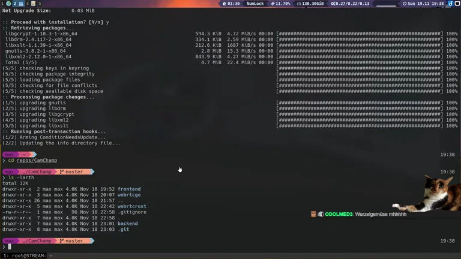Viewport: 461px width, 259px height.
Task: Switch to workspace 5
Action: pos(40,4)
